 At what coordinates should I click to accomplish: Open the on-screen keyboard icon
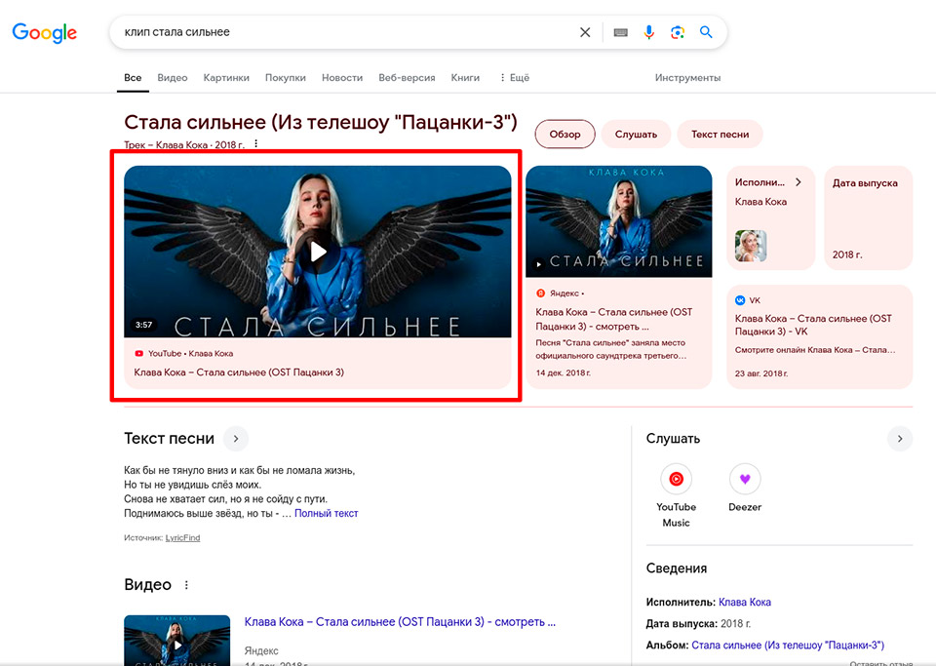click(621, 32)
